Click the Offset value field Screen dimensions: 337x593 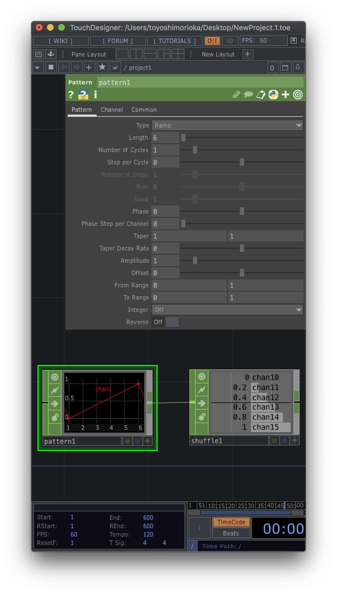pyautogui.click(x=165, y=273)
